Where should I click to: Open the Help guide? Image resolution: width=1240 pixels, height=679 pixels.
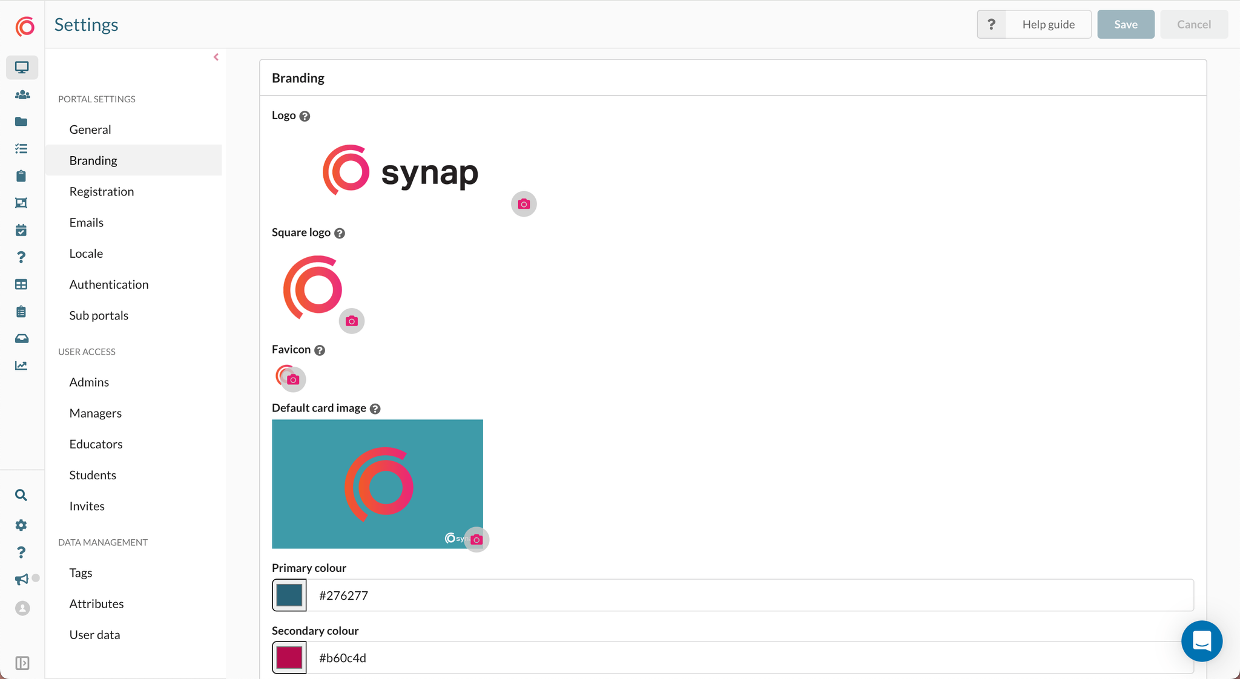(1048, 24)
